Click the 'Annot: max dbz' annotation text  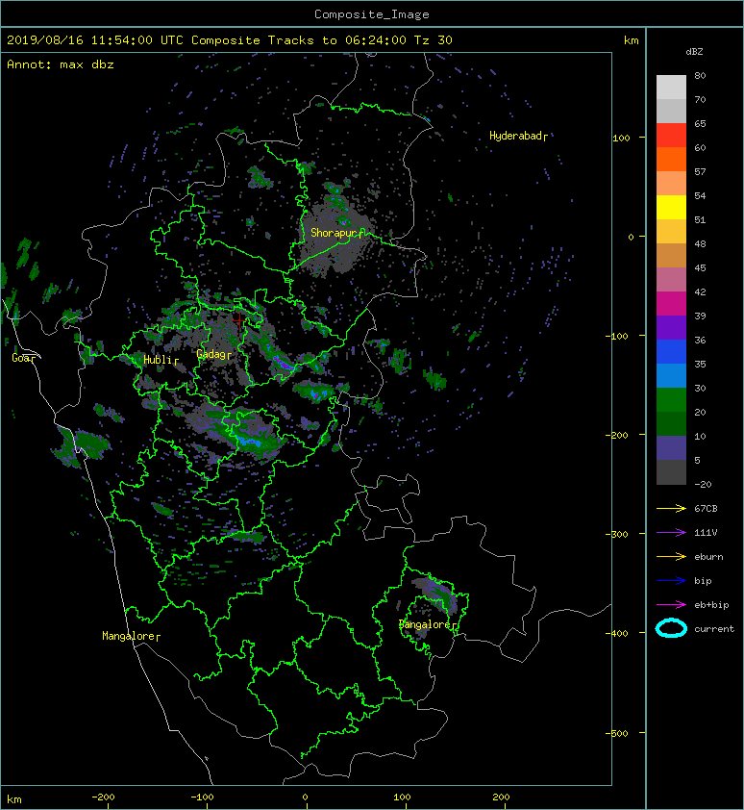click(61, 65)
